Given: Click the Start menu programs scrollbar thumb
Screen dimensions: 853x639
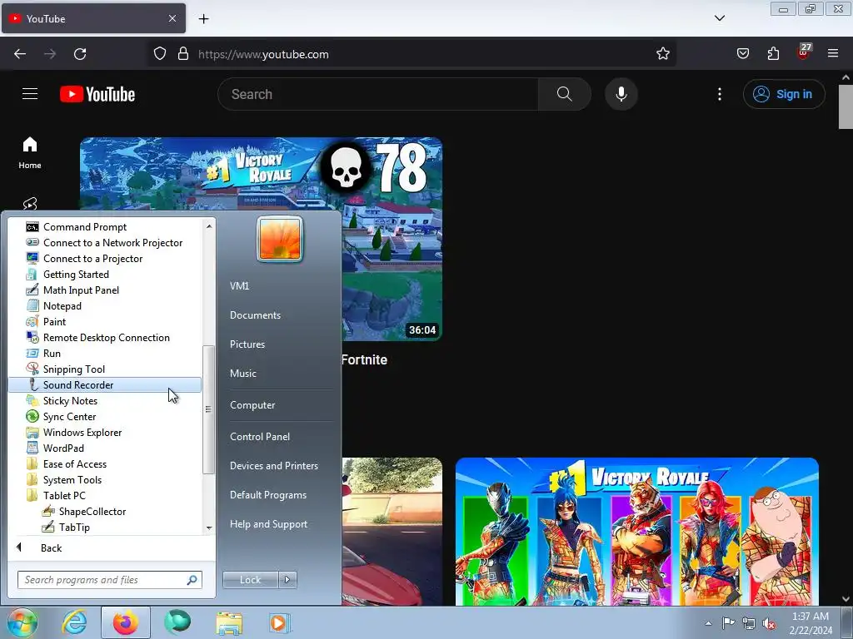Looking at the screenshot, I should (x=208, y=409).
